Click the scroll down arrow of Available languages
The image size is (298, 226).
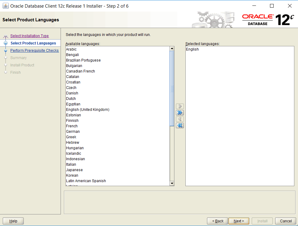coord(172,183)
